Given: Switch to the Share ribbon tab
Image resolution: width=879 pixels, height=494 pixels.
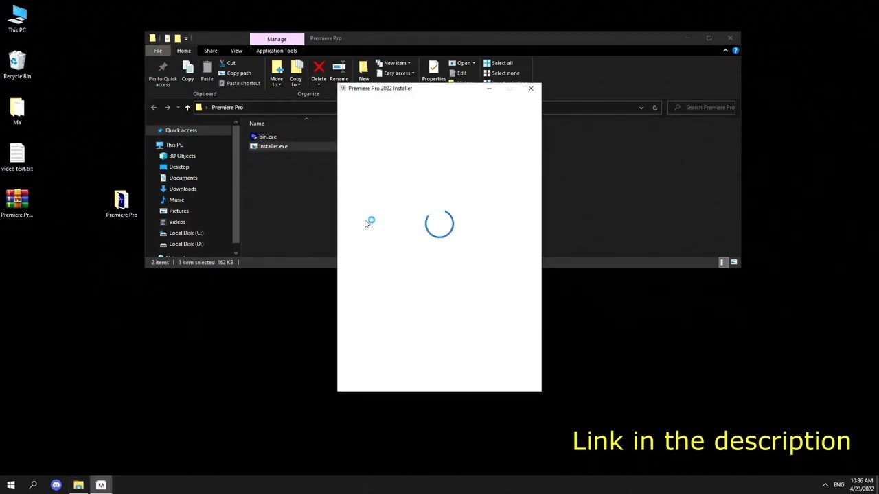Looking at the screenshot, I should 211,51.
